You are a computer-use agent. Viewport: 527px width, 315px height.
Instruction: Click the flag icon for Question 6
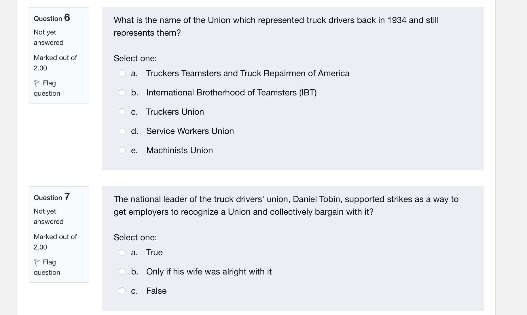[37, 83]
